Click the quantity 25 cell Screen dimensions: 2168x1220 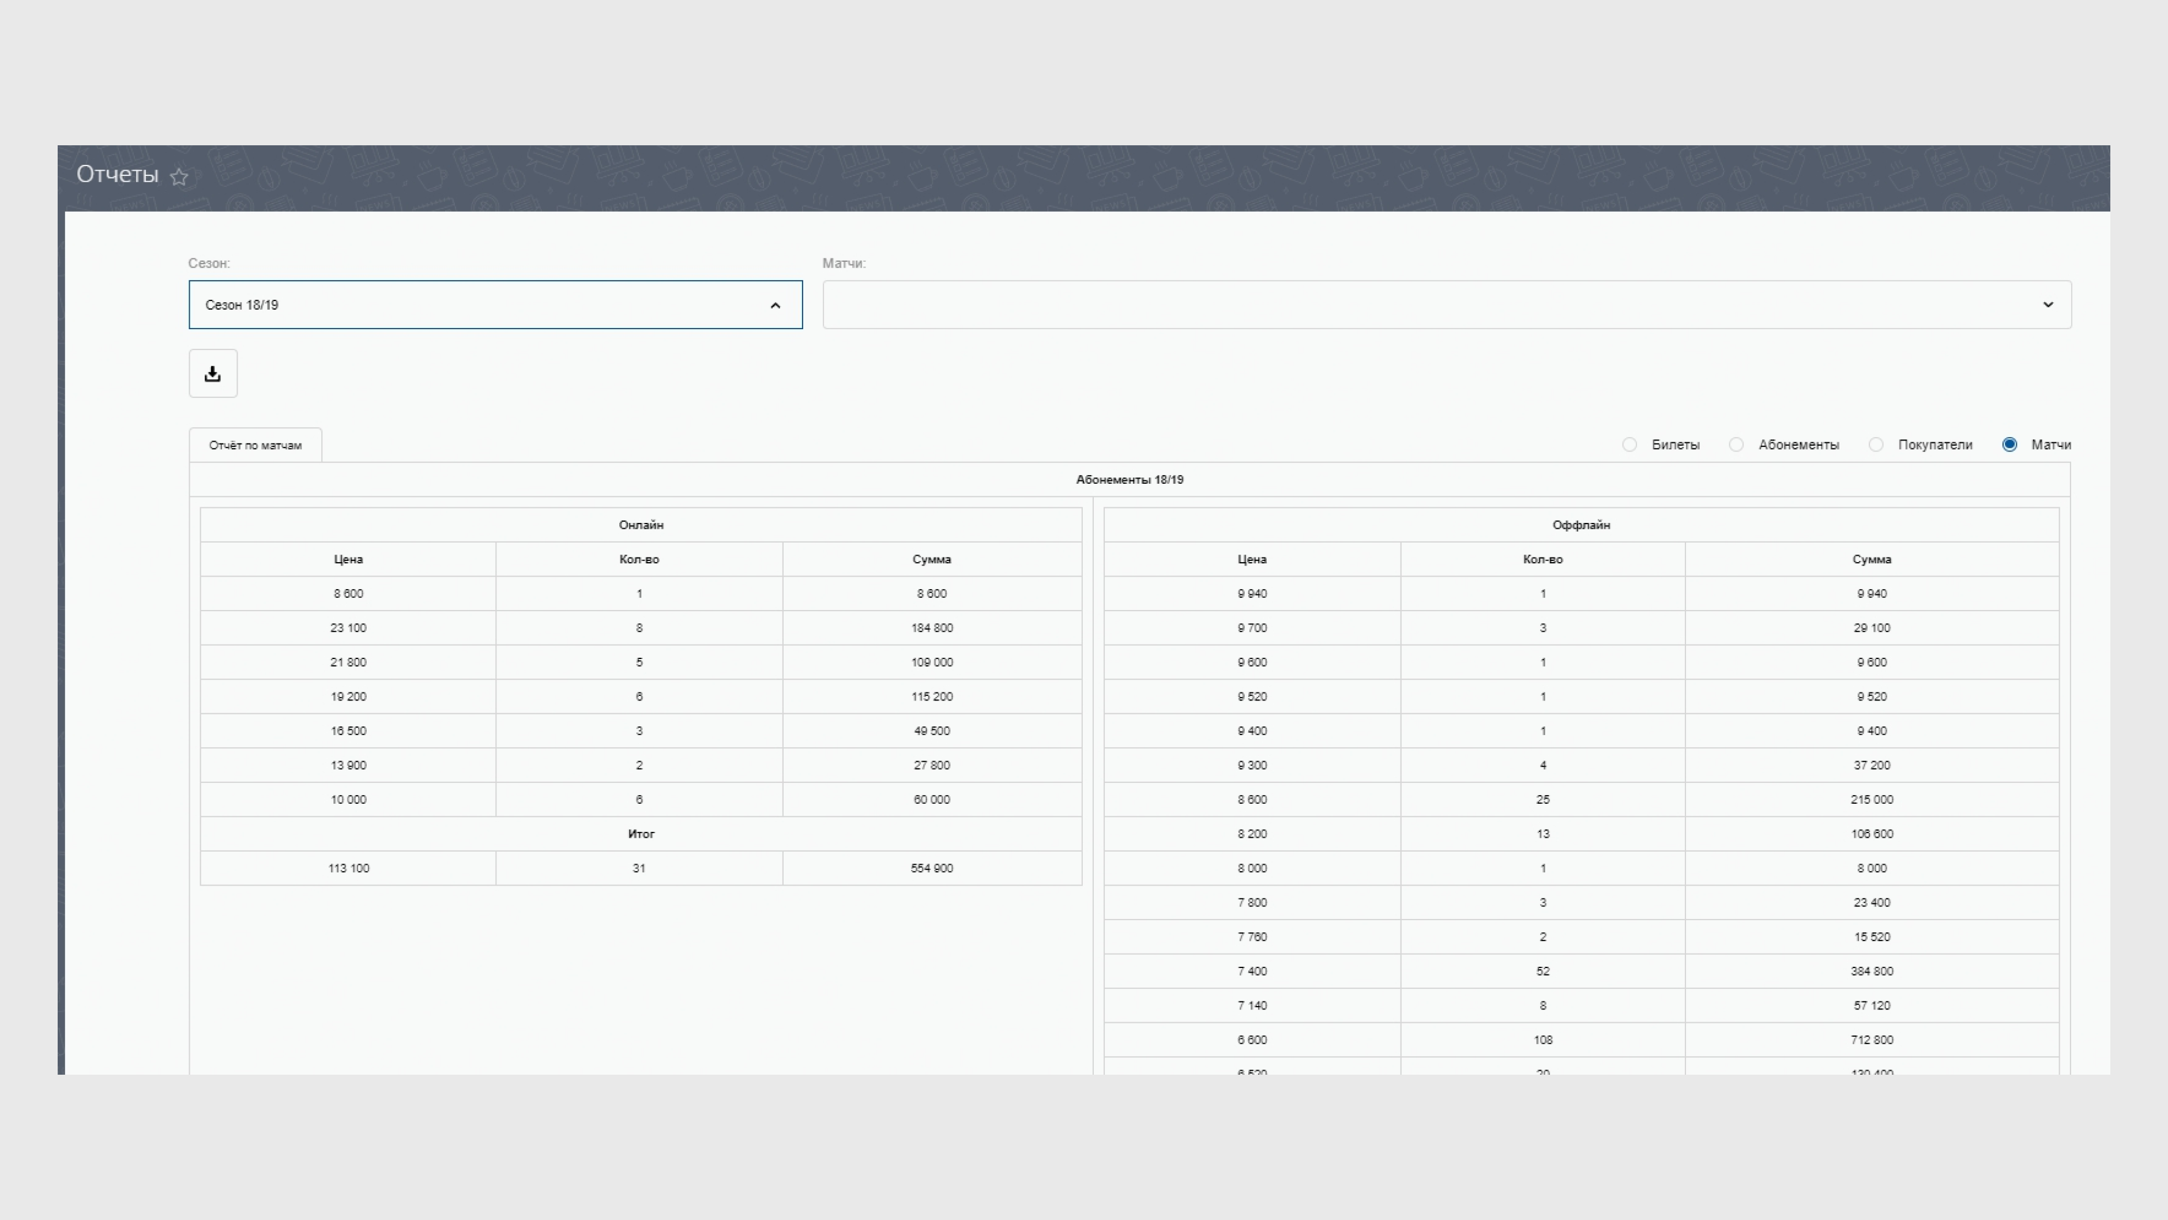click(1542, 800)
